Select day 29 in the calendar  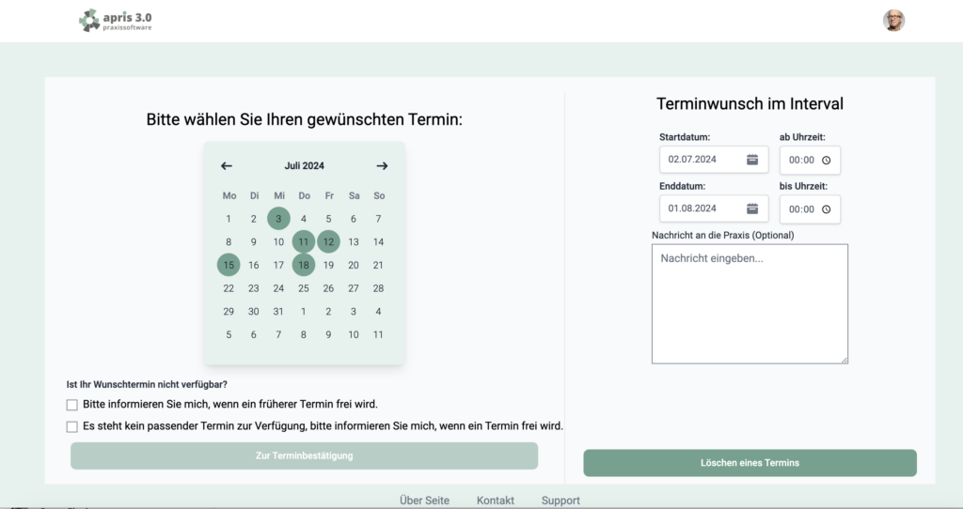tap(229, 312)
